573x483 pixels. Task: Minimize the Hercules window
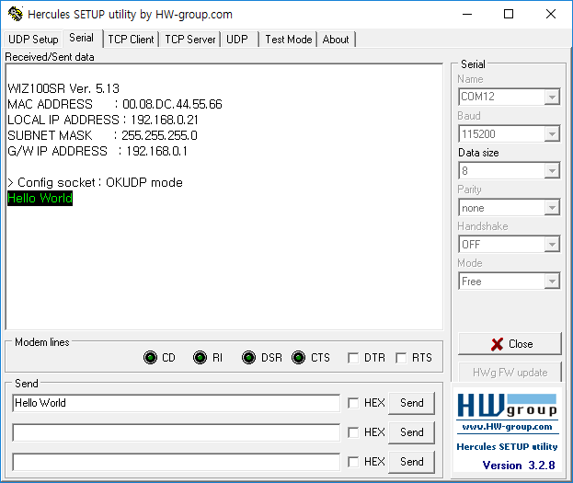tap(467, 14)
